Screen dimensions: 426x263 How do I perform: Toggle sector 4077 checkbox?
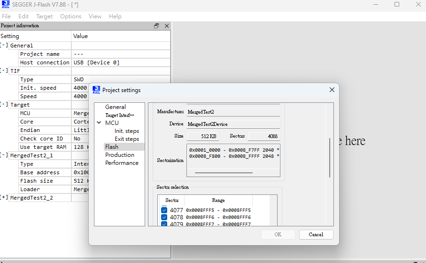(164, 210)
